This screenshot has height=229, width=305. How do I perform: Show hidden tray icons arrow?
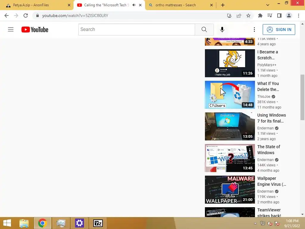255,223
